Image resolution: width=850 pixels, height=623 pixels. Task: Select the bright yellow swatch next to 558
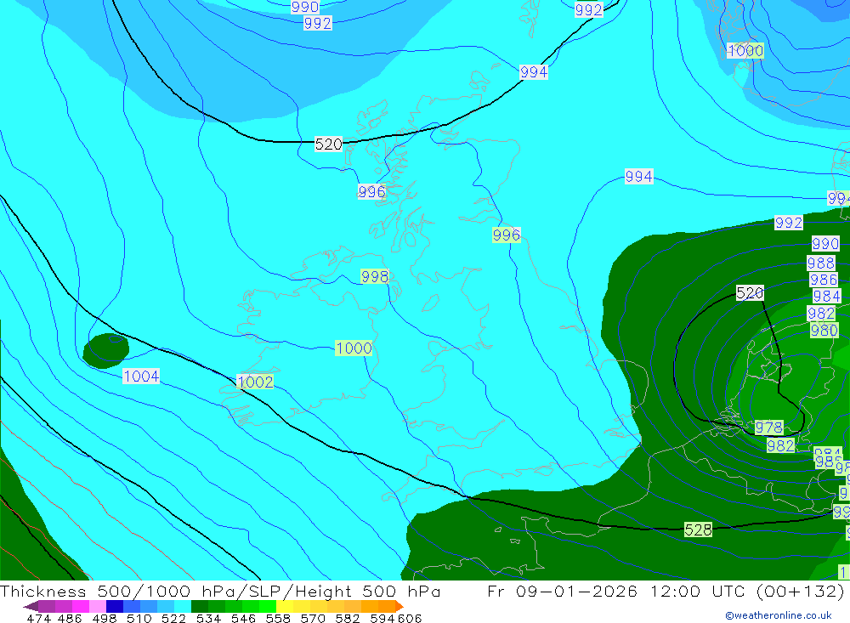285,606
